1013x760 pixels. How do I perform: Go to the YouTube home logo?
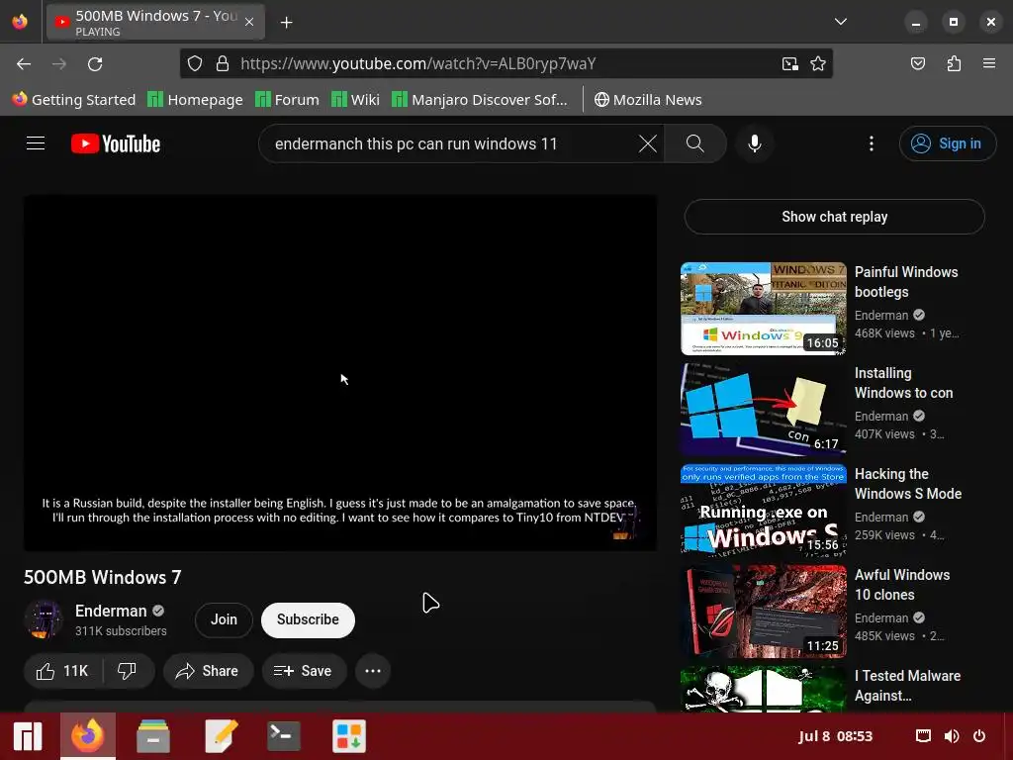(116, 143)
